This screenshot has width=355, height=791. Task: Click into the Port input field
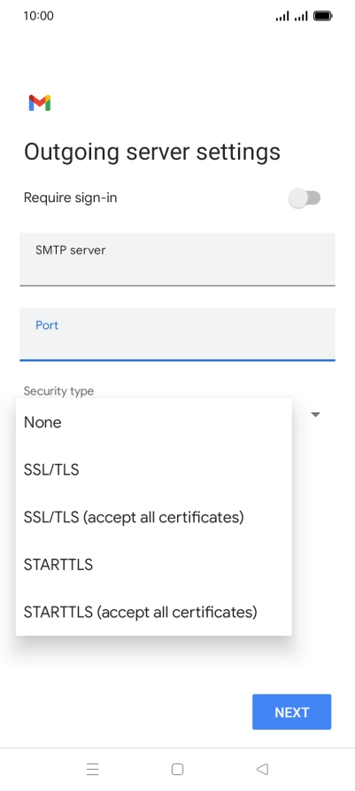pos(177,334)
